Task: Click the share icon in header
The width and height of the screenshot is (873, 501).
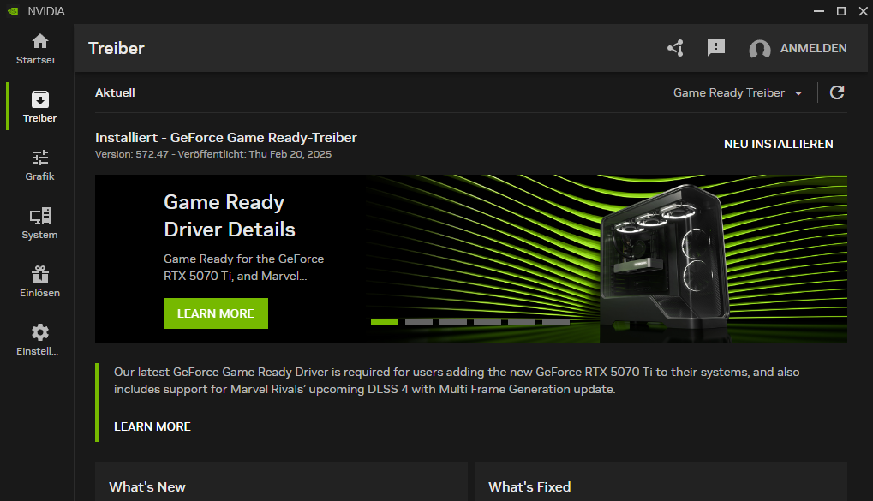Action: tap(675, 49)
